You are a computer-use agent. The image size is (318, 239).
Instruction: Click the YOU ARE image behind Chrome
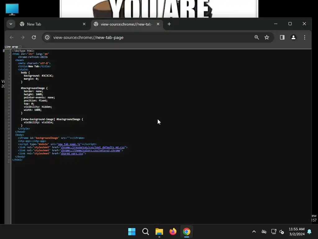(159, 9)
